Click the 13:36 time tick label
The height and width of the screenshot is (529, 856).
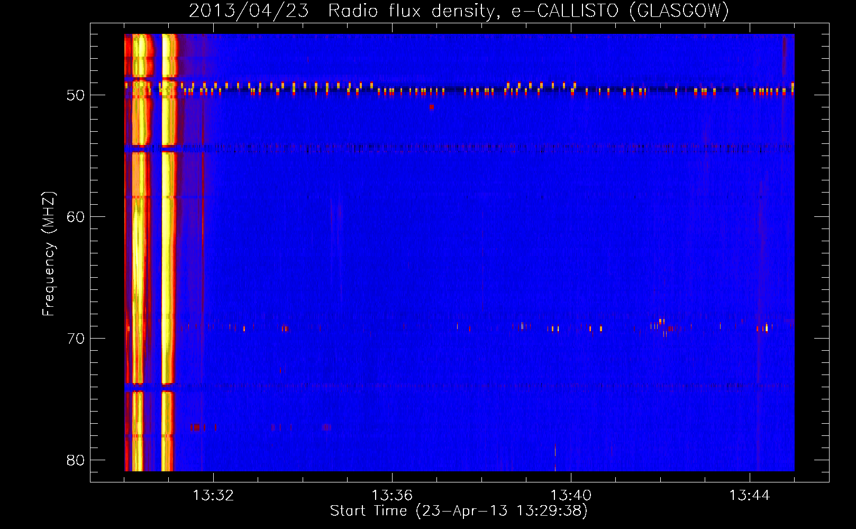(392, 496)
